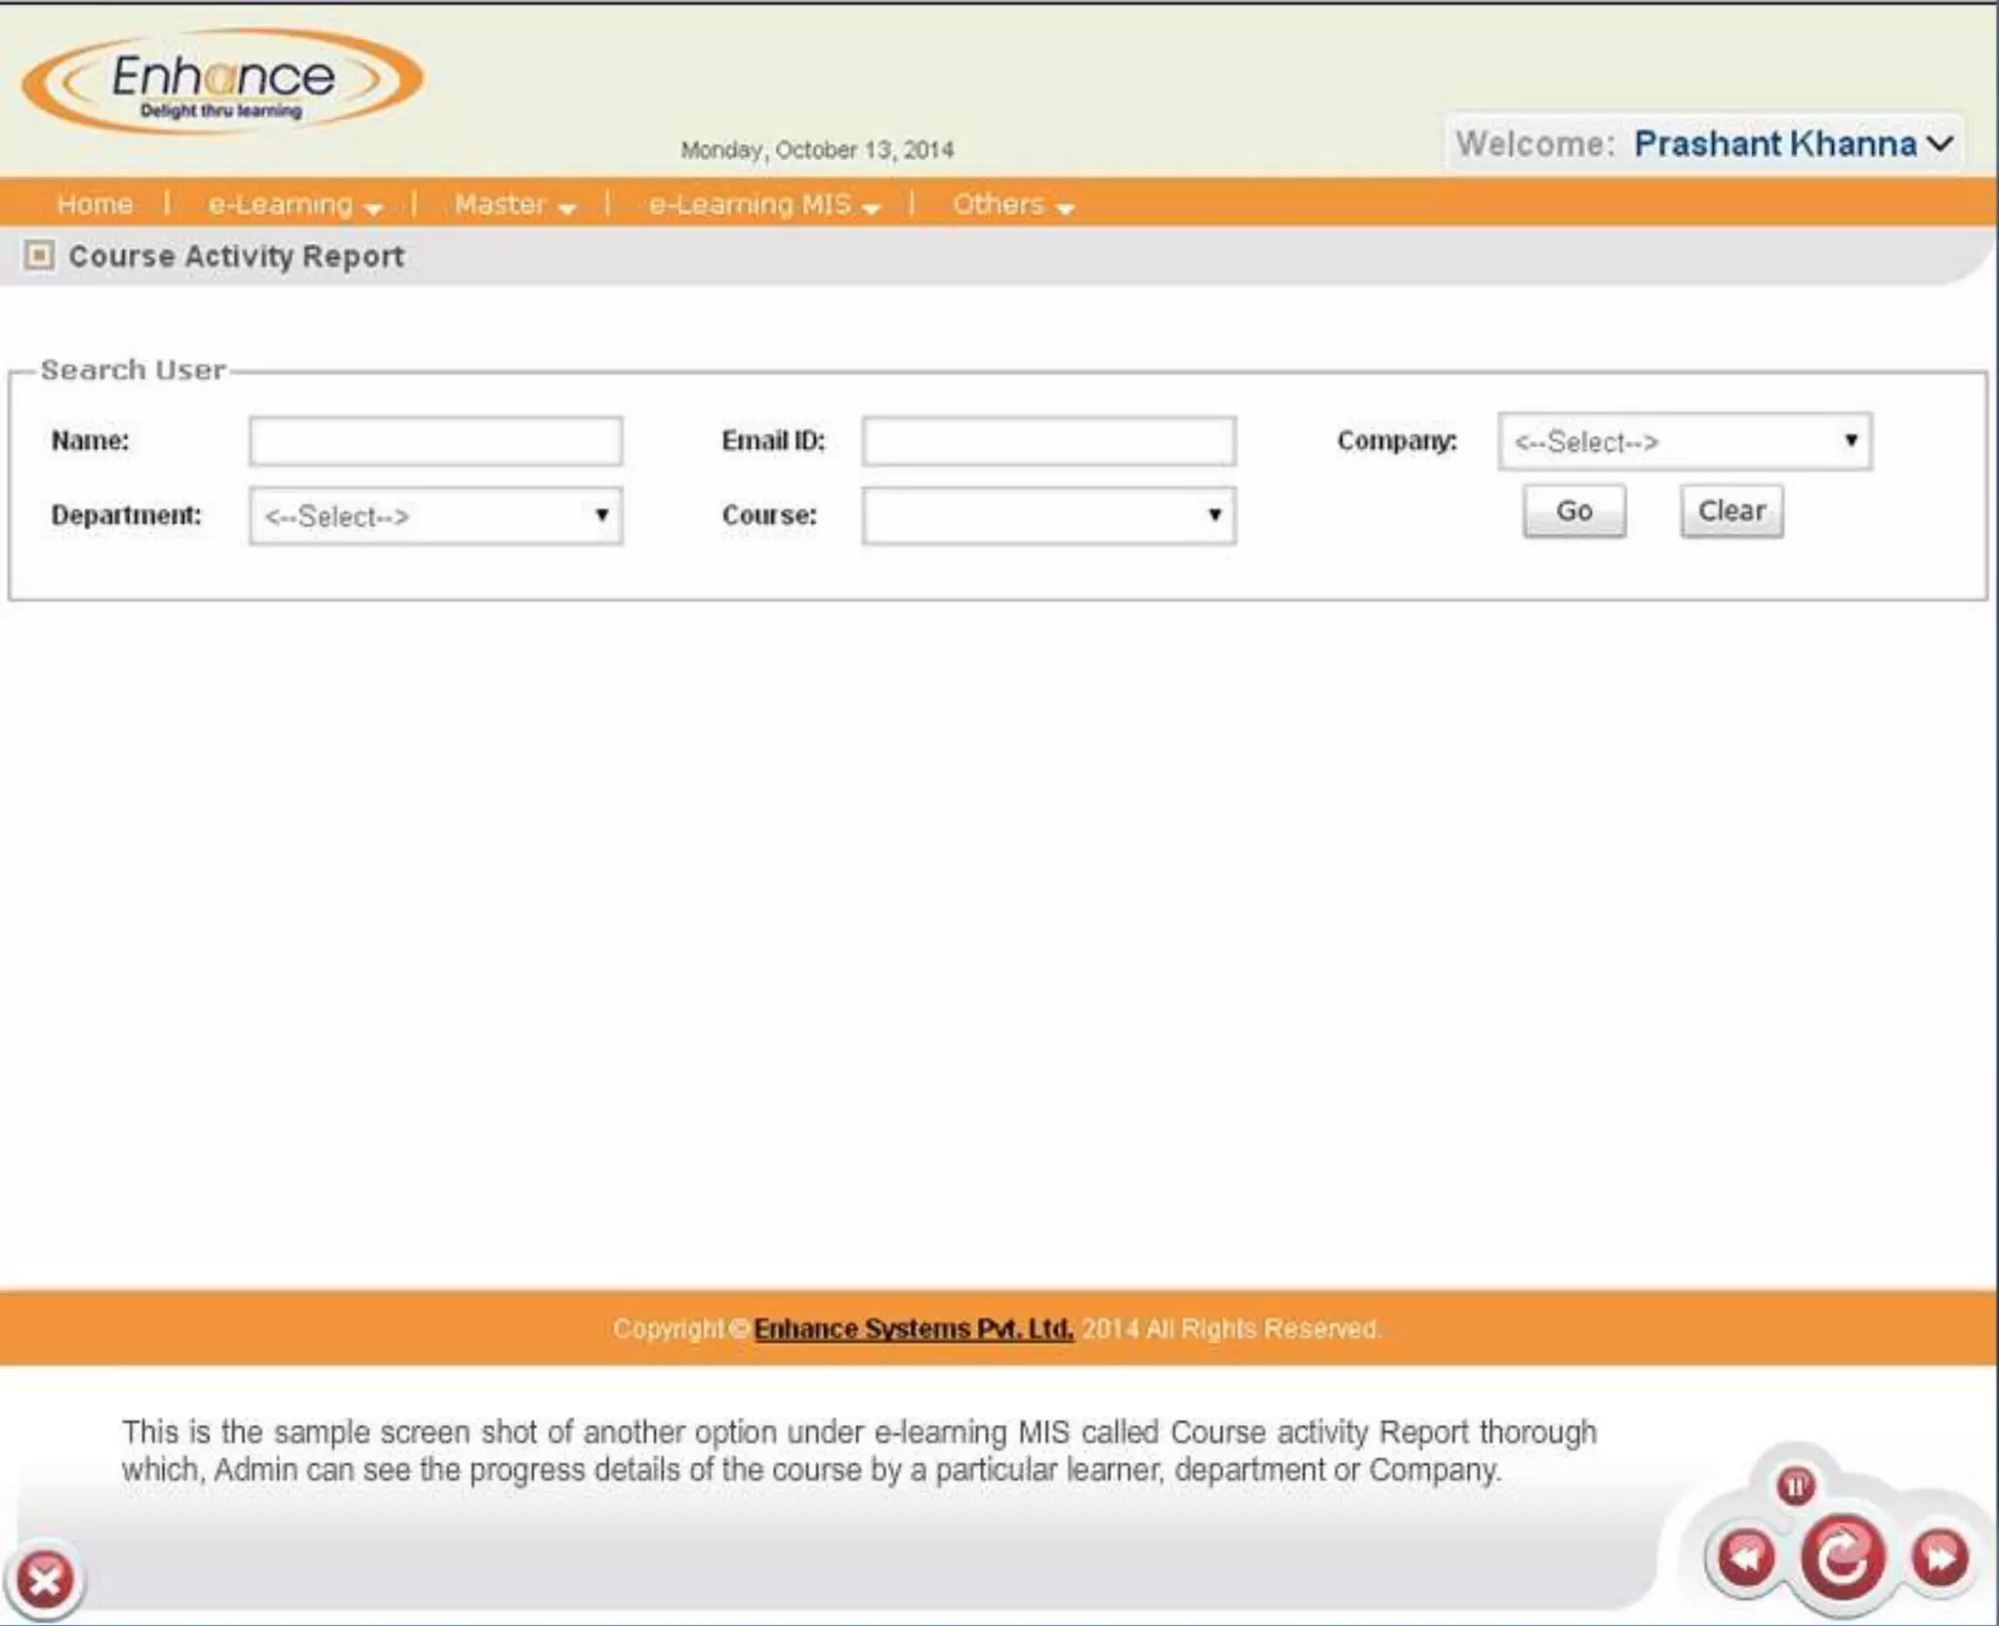This screenshot has height=1626, width=1999.
Task: Click the Course Activity Report square icon
Action: [x=39, y=256]
